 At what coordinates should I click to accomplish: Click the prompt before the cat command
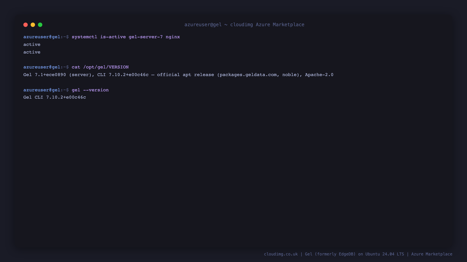tap(46, 67)
